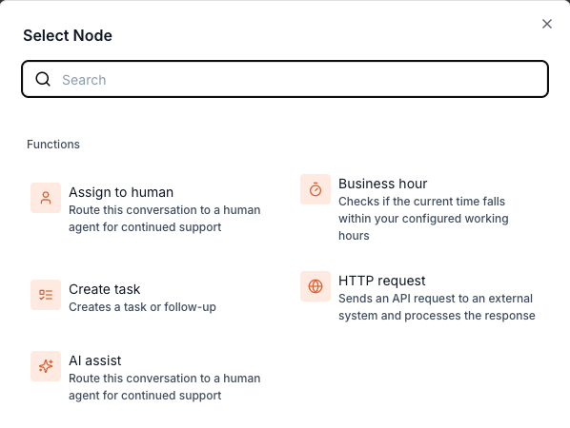The height and width of the screenshot is (428, 570).
Task: Click the Creates a task or follow-up description
Action: point(142,307)
